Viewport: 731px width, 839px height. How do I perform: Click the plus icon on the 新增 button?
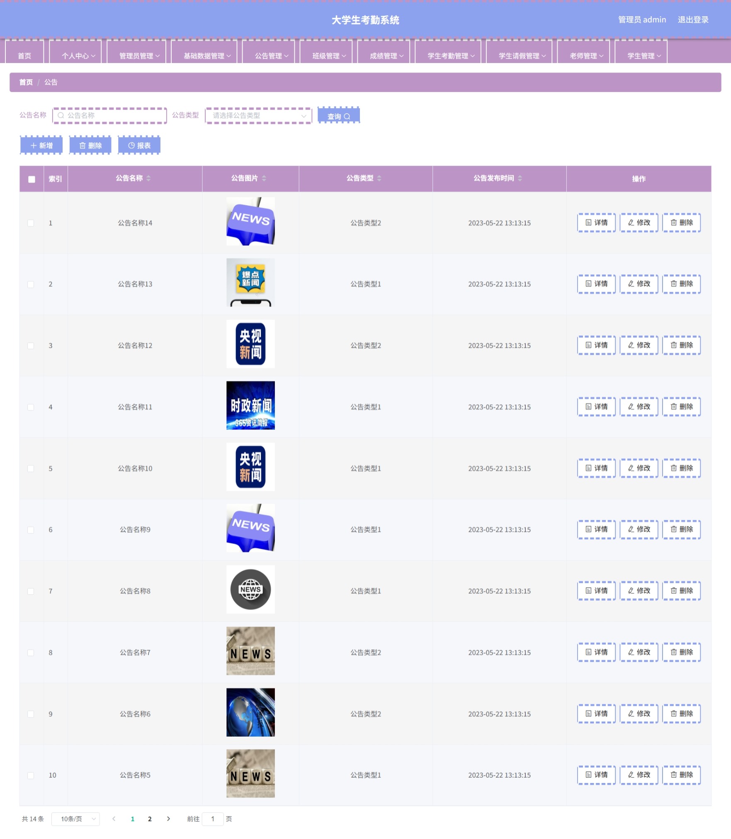tap(34, 145)
